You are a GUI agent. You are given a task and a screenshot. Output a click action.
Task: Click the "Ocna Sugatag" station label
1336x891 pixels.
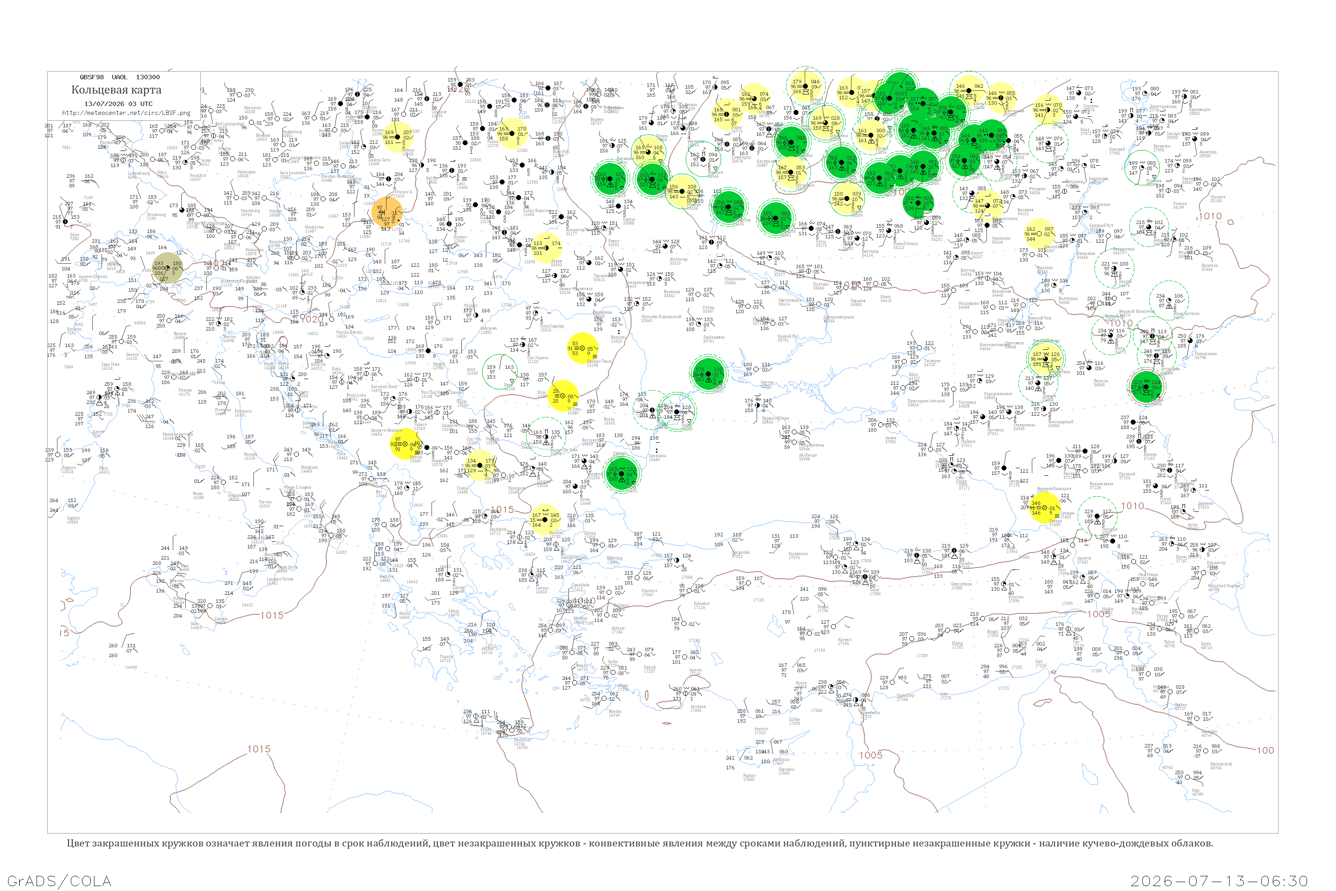coord(552,326)
